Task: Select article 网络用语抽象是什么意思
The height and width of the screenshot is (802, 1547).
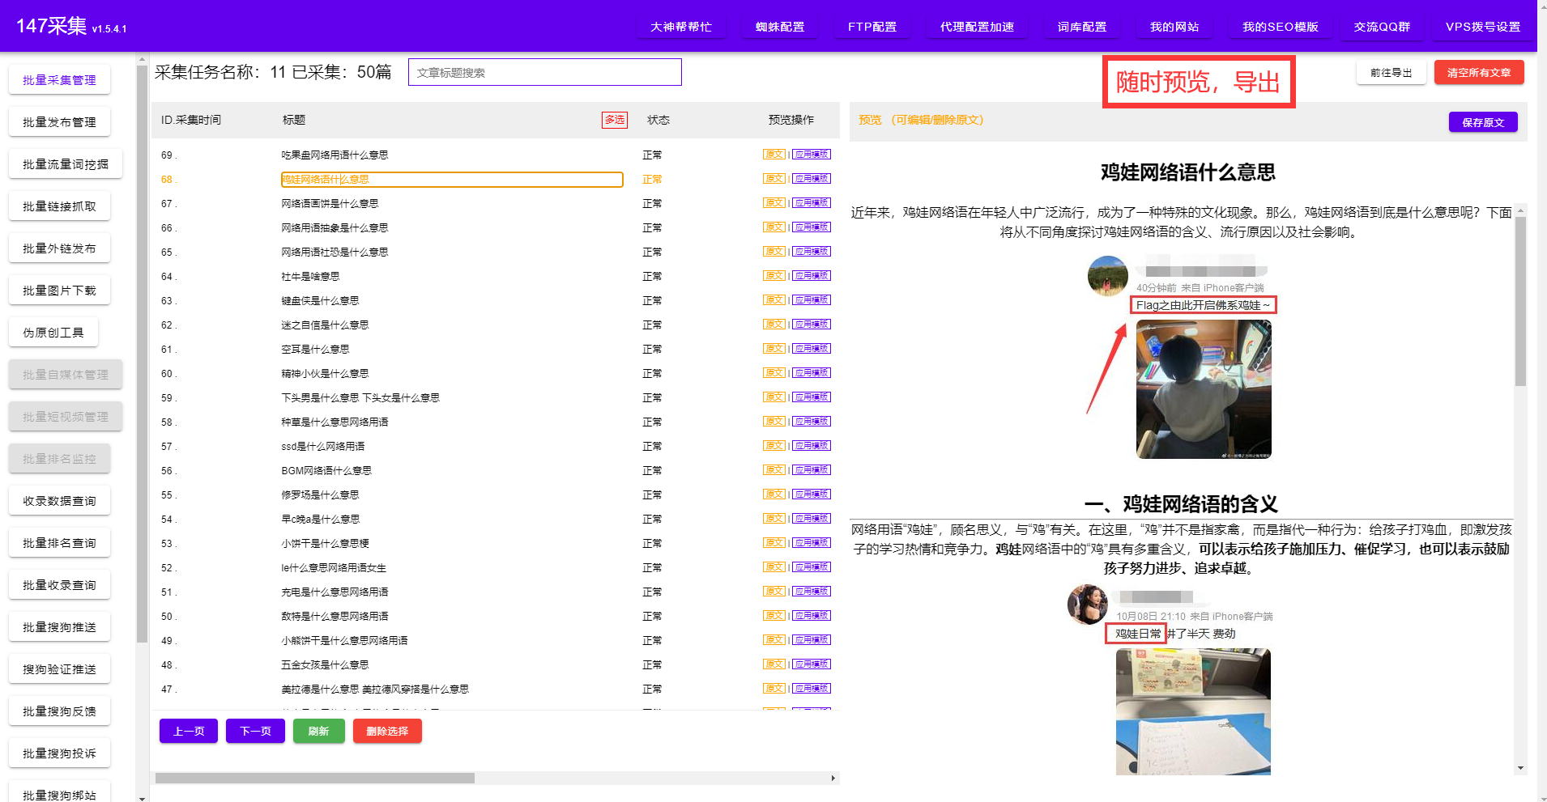Action: (x=335, y=227)
